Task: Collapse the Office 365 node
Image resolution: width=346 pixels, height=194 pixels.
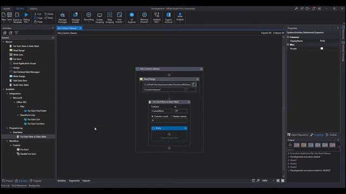Action: [15, 102]
